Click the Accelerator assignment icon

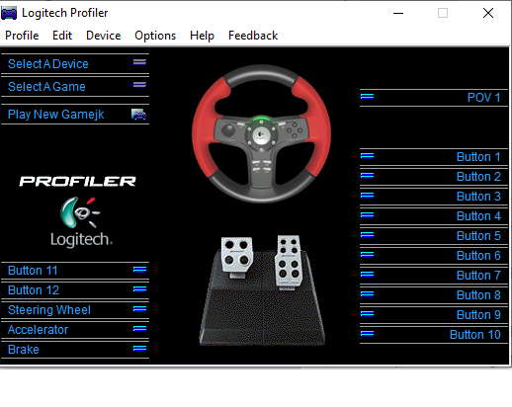coord(139,329)
